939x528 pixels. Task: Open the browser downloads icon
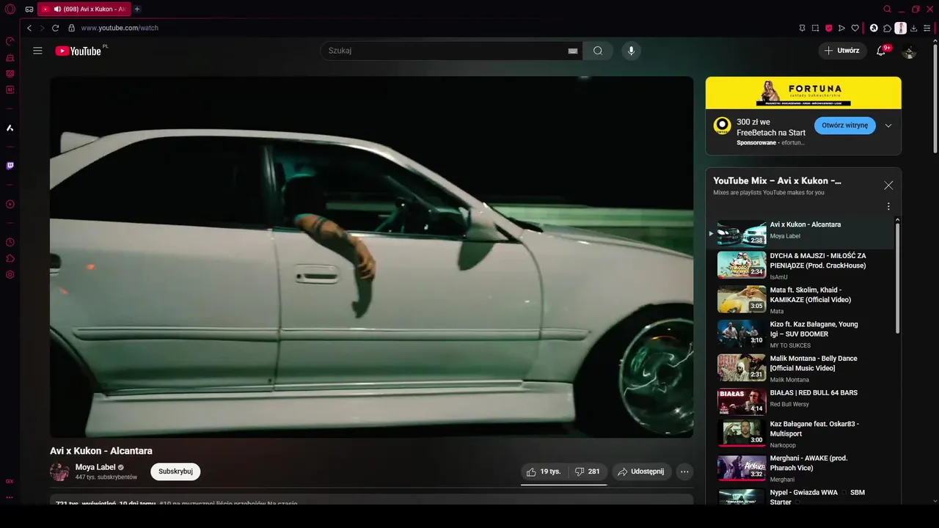[913, 28]
